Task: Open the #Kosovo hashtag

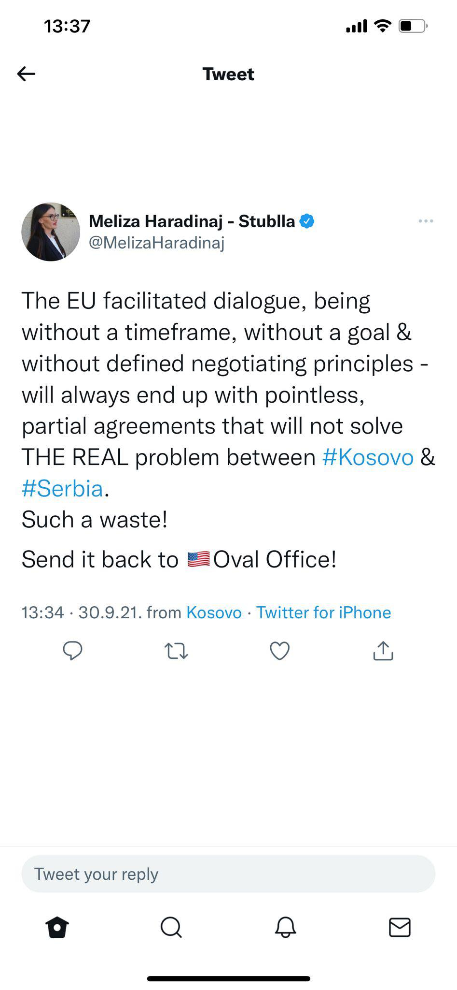Action: (x=368, y=457)
